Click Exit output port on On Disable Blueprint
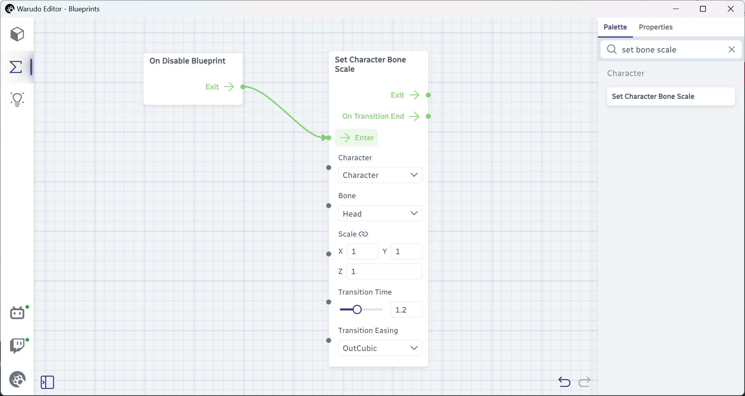745x396 pixels. (x=243, y=87)
